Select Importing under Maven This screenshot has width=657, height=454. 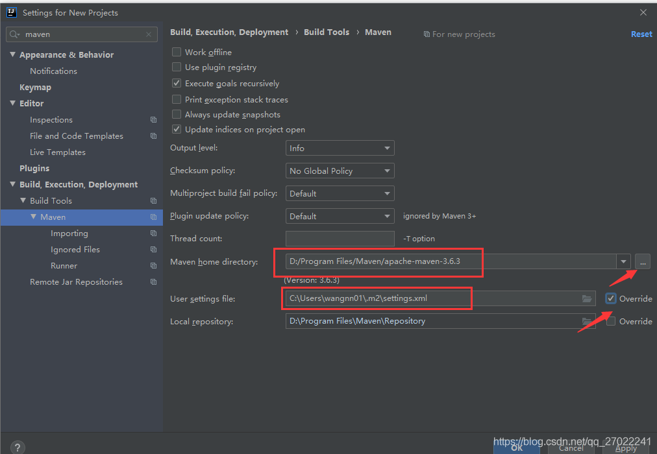coord(69,233)
